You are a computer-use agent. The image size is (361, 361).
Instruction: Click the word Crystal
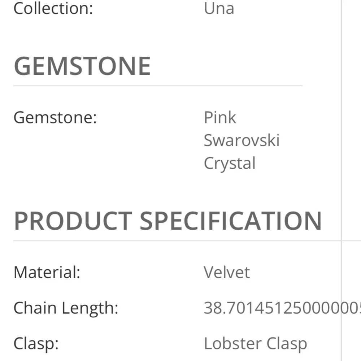pyautogui.click(x=230, y=163)
